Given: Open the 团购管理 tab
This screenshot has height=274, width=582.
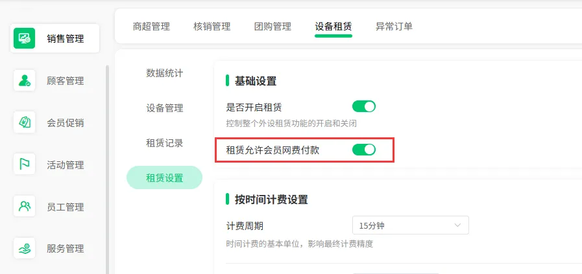Looking at the screenshot, I should (273, 27).
